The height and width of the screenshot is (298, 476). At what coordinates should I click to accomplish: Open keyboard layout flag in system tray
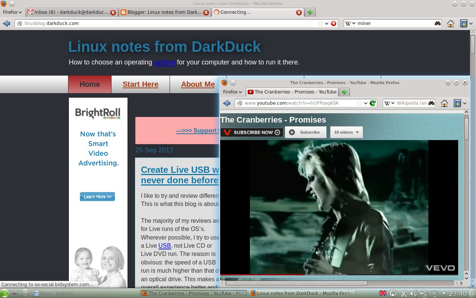click(383, 293)
